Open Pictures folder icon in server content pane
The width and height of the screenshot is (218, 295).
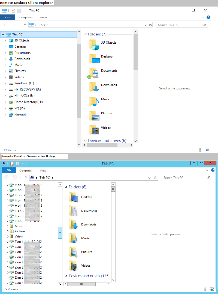coord(73,252)
